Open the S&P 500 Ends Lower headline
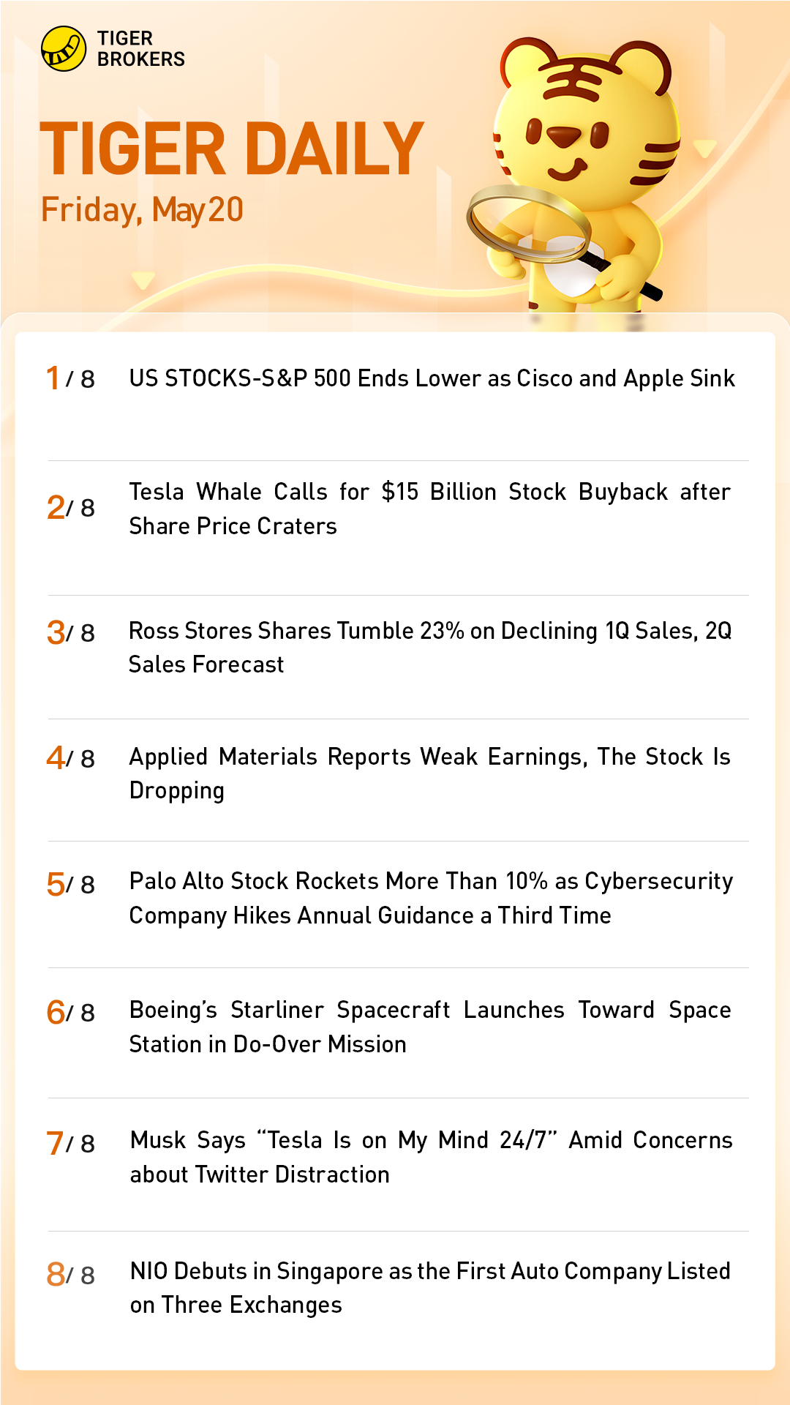The image size is (790, 1405). tap(432, 378)
